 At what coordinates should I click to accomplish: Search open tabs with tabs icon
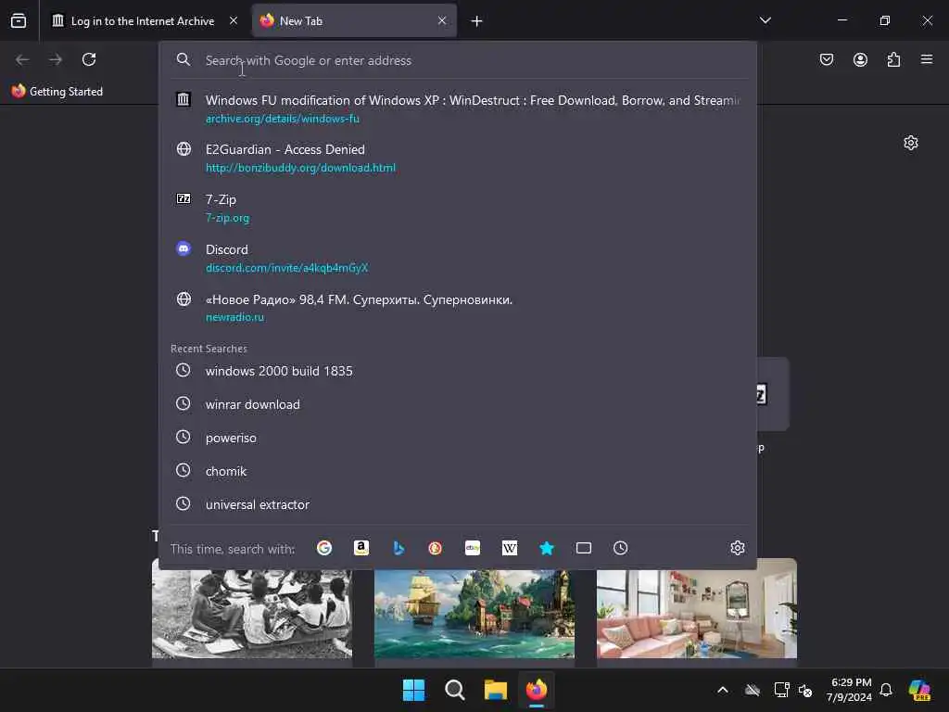(x=584, y=548)
